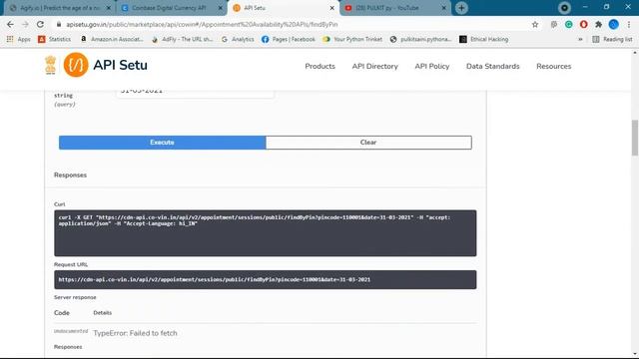This screenshot has width=639, height=359.
Task: Open the red Opera-style extension icon
Action: click(583, 24)
